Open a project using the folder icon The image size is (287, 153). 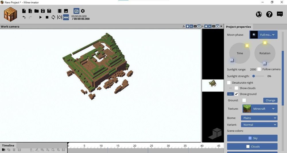36,11
